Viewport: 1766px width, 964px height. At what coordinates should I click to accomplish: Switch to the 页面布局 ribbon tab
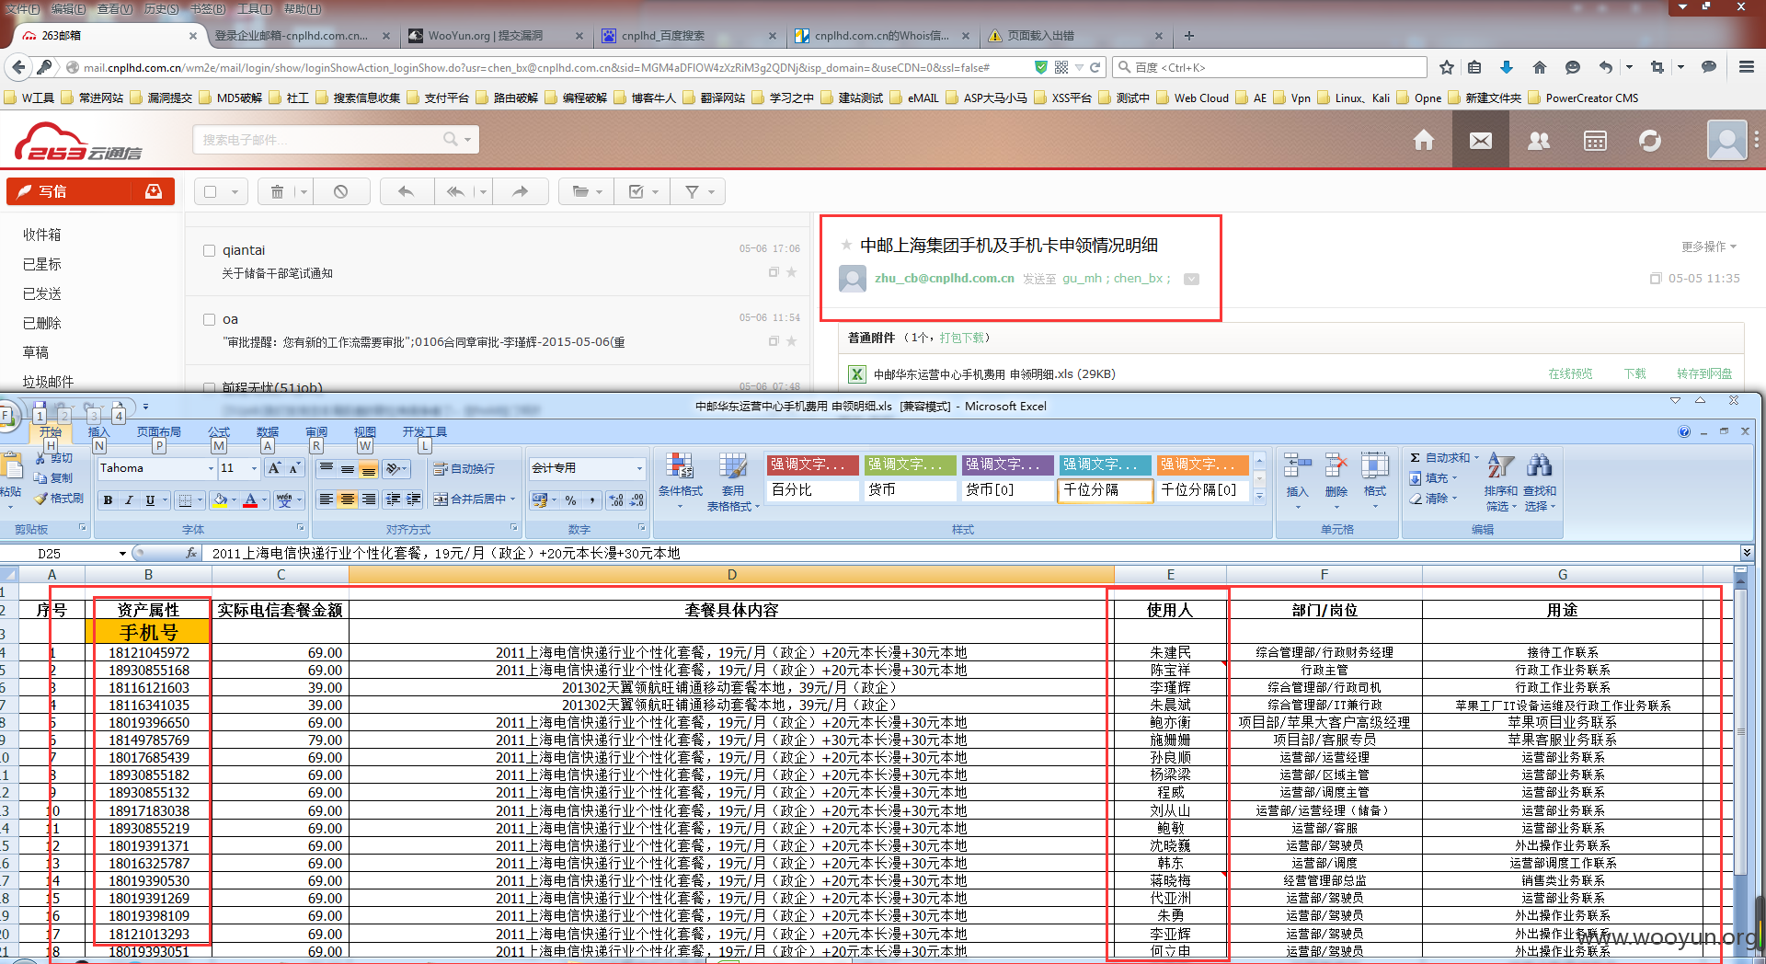(x=159, y=431)
